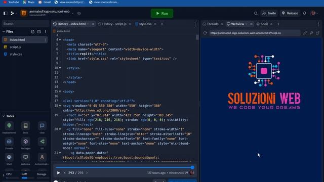Toggle the project visibility eye icon
The height and width of the screenshot is (182, 324).
[x=79, y=14]
